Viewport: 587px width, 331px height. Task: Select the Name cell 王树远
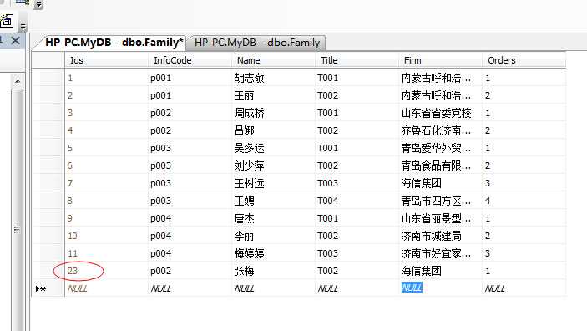273,183
